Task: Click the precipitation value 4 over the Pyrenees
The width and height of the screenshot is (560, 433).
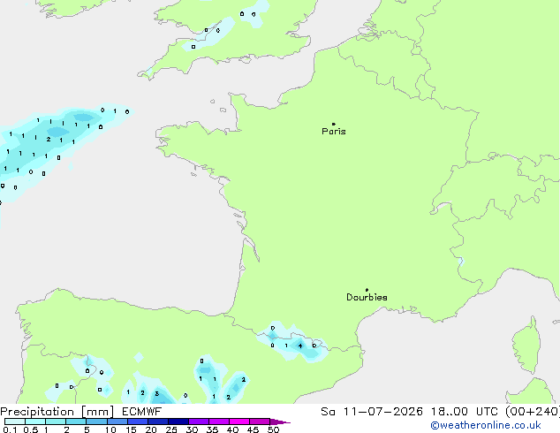Action: click(x=300, y=346)
